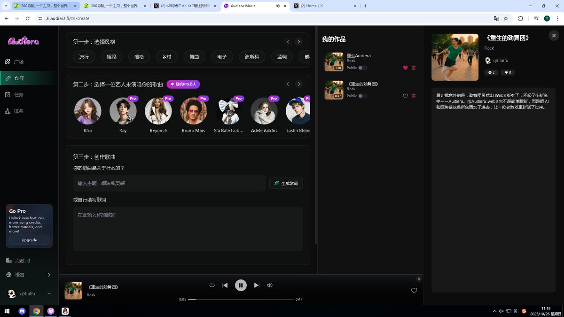Show previous artists with left arrow
The width and height of the screenshot is (564, 317).
[x=288, y=84]
